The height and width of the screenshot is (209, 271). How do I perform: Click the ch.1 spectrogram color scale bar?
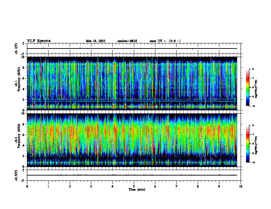click(248, 87)
